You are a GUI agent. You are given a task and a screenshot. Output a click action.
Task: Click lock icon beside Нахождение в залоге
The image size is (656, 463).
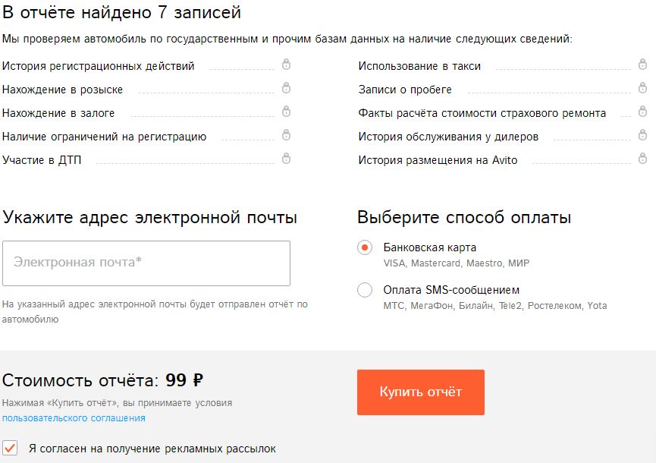click(286, 112)
